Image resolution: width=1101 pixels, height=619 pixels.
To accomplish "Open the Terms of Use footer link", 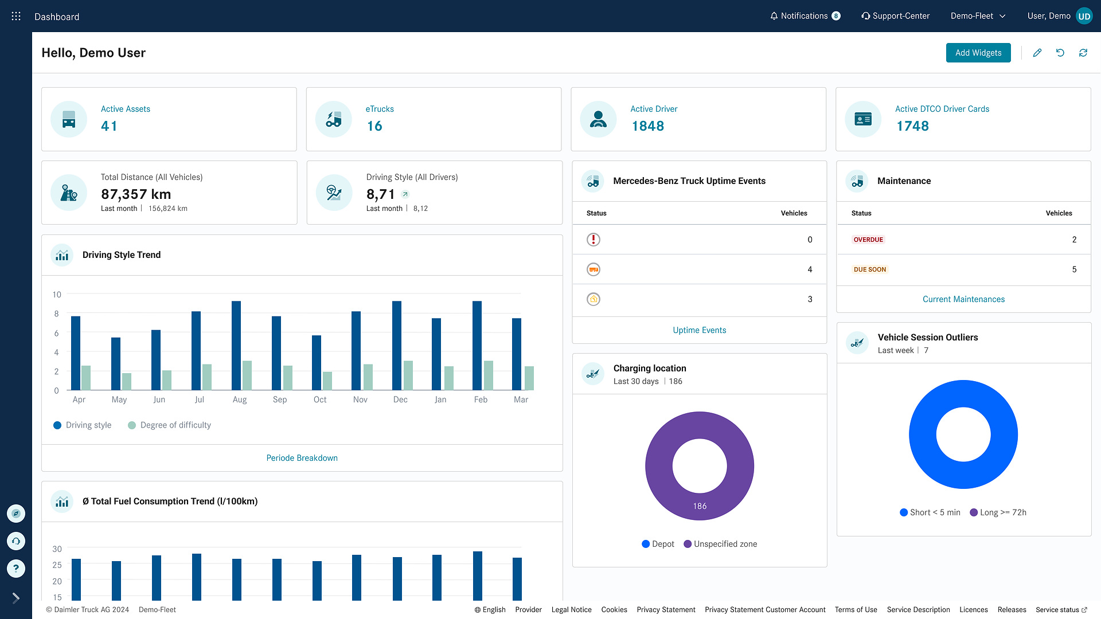I will pyautogui.click(x=856, y=610).
